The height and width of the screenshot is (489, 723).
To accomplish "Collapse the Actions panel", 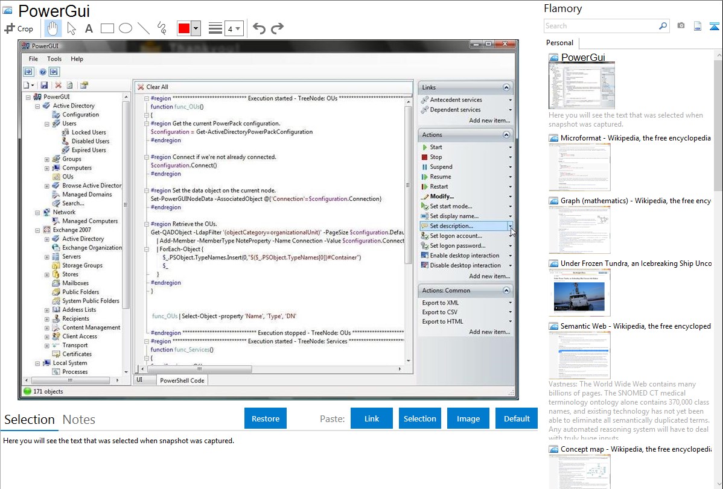I will [x=506, y=134].
